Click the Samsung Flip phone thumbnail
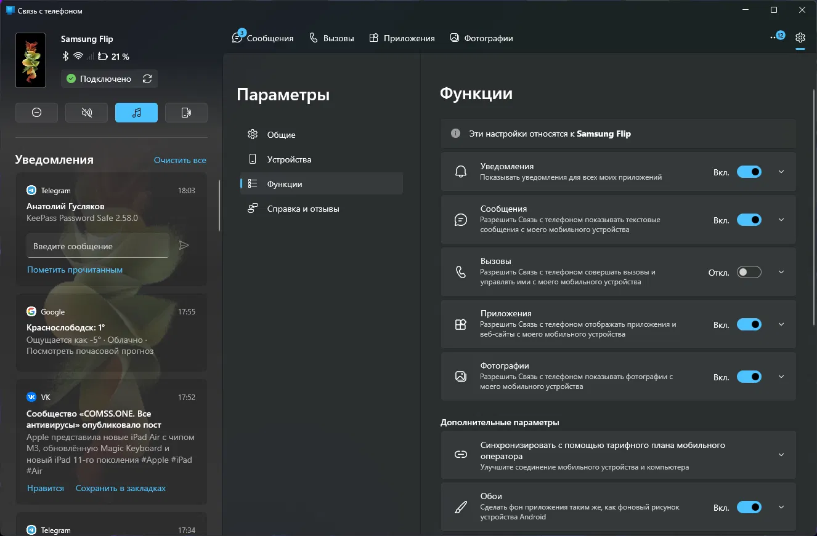 [x=30, y=60]
